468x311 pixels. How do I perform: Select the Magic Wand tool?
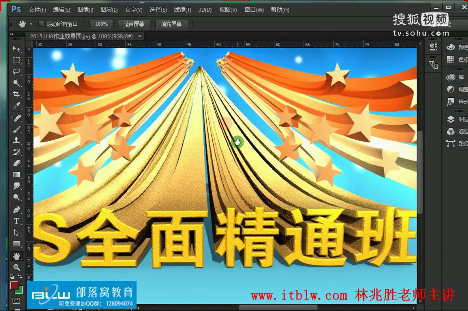[16, 83]
